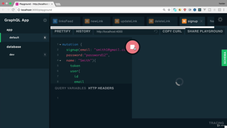Select the default project under app
Screen dimensions: 227x128
tap(24, 38)
